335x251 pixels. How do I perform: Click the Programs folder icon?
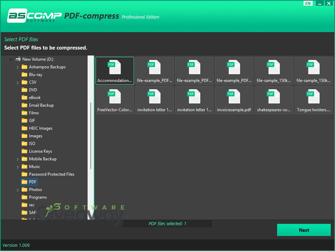(24, 198)
